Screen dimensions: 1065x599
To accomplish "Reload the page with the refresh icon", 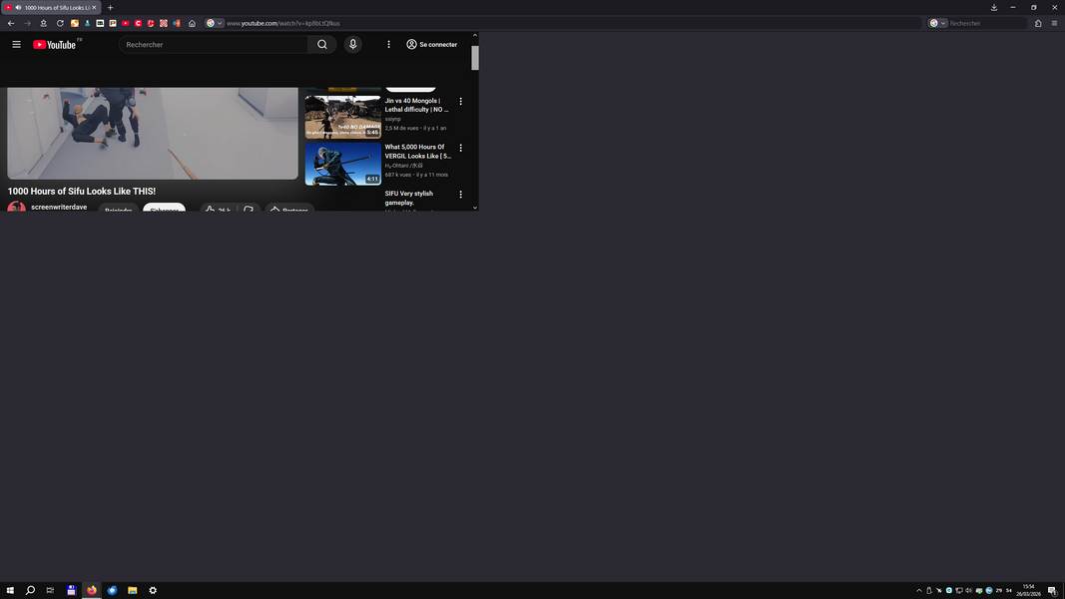I will (60, 23).
